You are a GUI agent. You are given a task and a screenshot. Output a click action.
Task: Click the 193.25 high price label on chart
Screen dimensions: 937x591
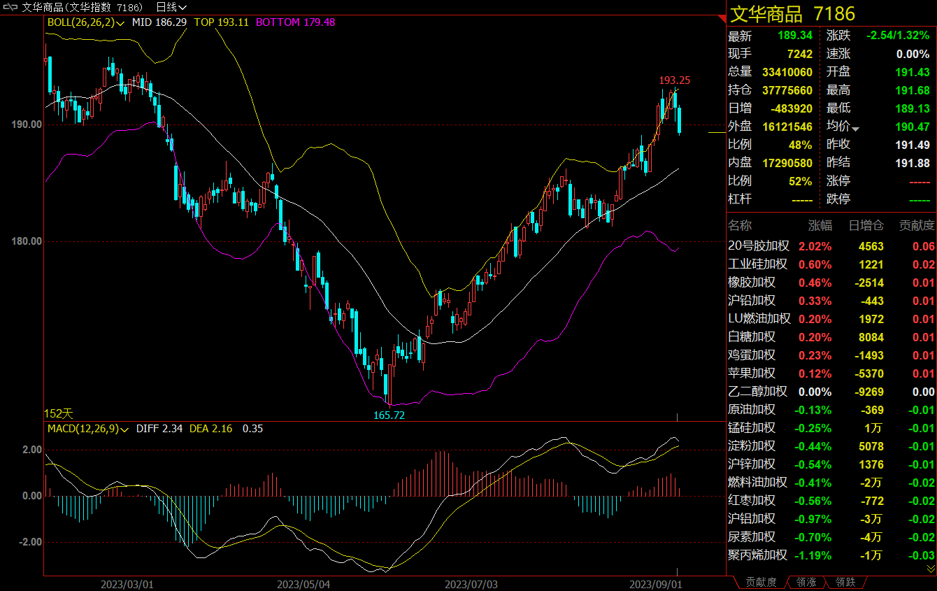[x=675, y=80]
